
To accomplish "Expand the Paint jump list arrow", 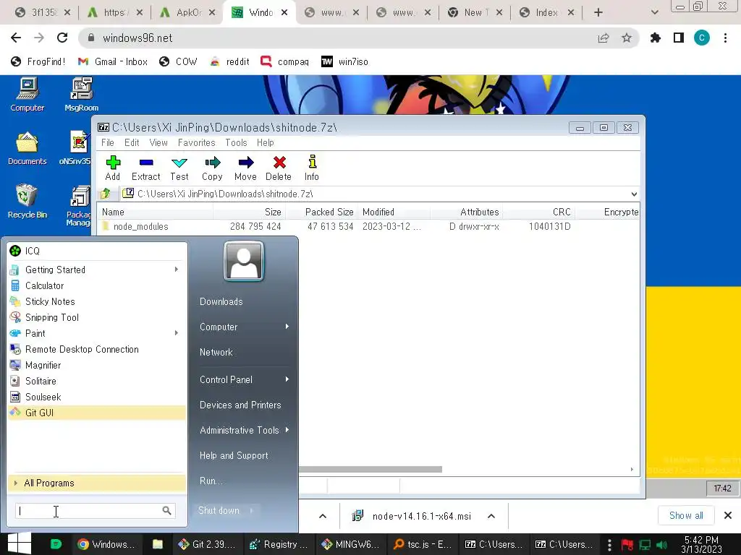I will click(x=177, y=333).
